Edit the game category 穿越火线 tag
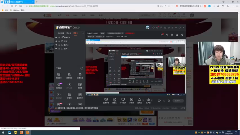This screenshot has height=135, width=240. click(x=96, y=37)
